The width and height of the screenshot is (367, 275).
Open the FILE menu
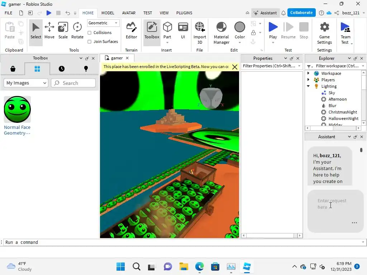click(x=9, y=13)
